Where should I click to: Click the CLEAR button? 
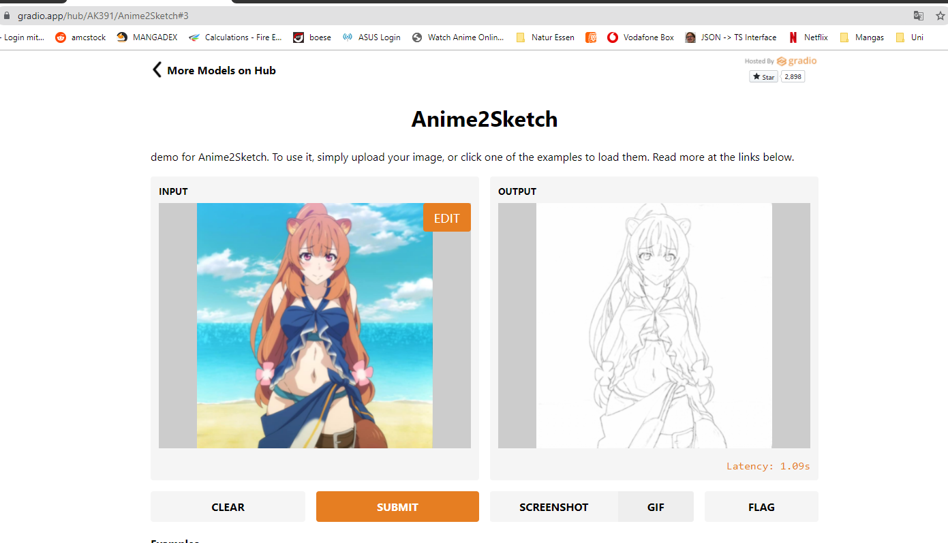pos(228,507)
